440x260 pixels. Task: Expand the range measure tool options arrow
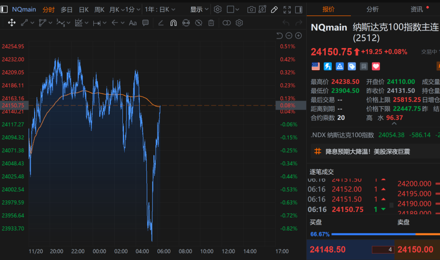point(105,22)
